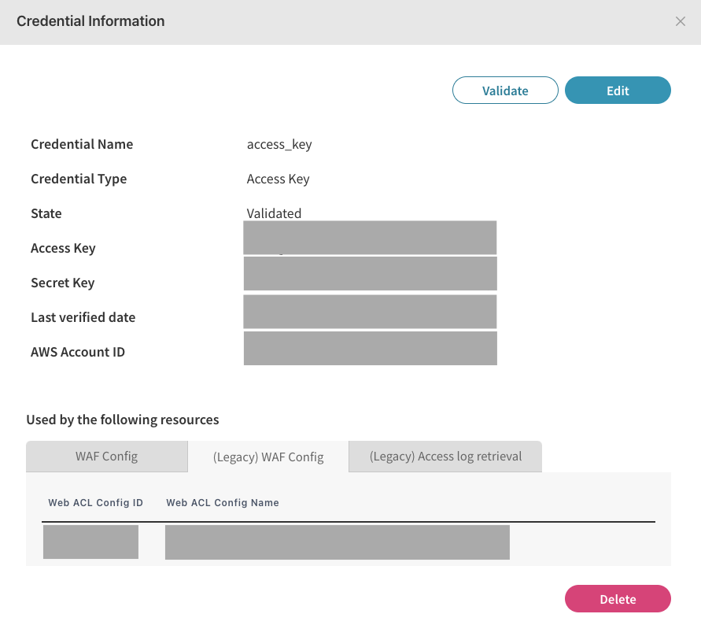
Task: Open credential editing with Edit button
Action: 618,91
